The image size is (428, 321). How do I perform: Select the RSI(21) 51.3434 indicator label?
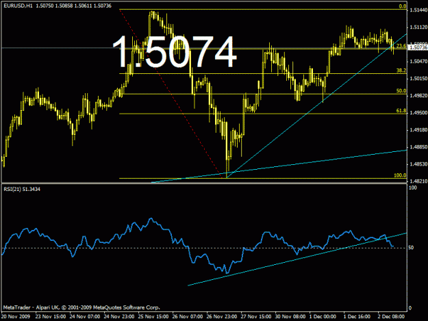22,189
